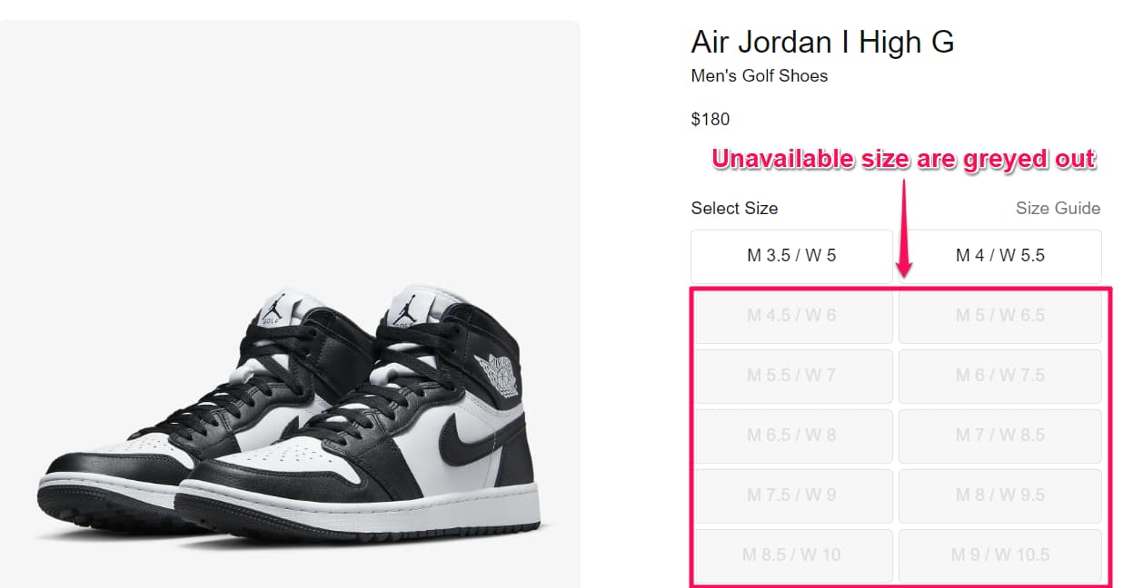
Task: Click the unavailable M 7 / W 8.5 size
Action: coord(999,435)
